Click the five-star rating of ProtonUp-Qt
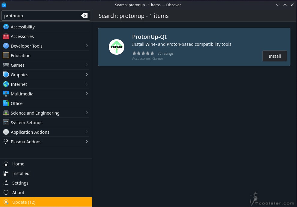 tap(143, 53)
